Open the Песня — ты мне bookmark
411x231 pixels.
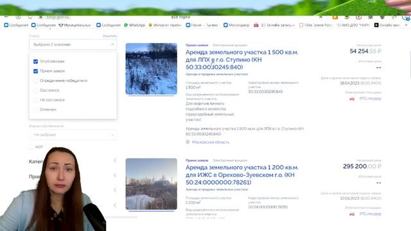tap(202, 25)
